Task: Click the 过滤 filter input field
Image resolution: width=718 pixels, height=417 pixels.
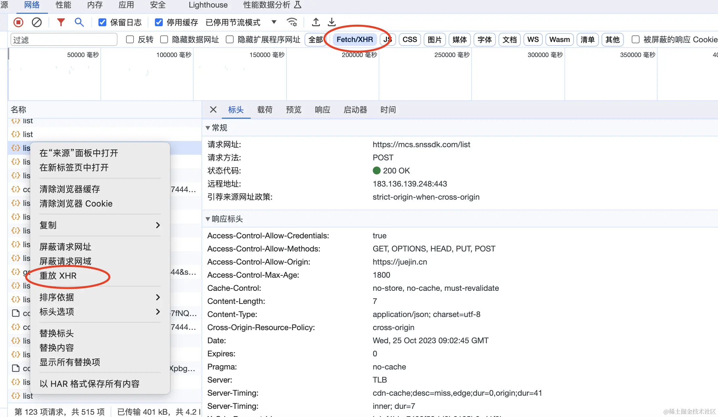Action: coord(64,40)
